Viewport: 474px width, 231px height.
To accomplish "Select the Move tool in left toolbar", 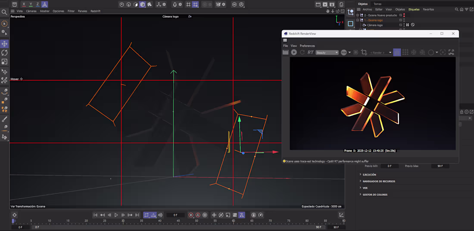I will [x=5, y=44].
